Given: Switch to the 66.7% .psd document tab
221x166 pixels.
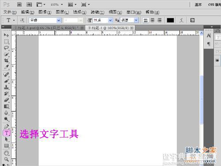Looking at the screenshot, I should [x=47, y=28].
